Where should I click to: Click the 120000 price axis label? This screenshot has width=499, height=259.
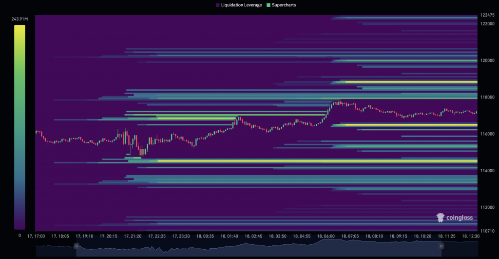tap(487, 60)
